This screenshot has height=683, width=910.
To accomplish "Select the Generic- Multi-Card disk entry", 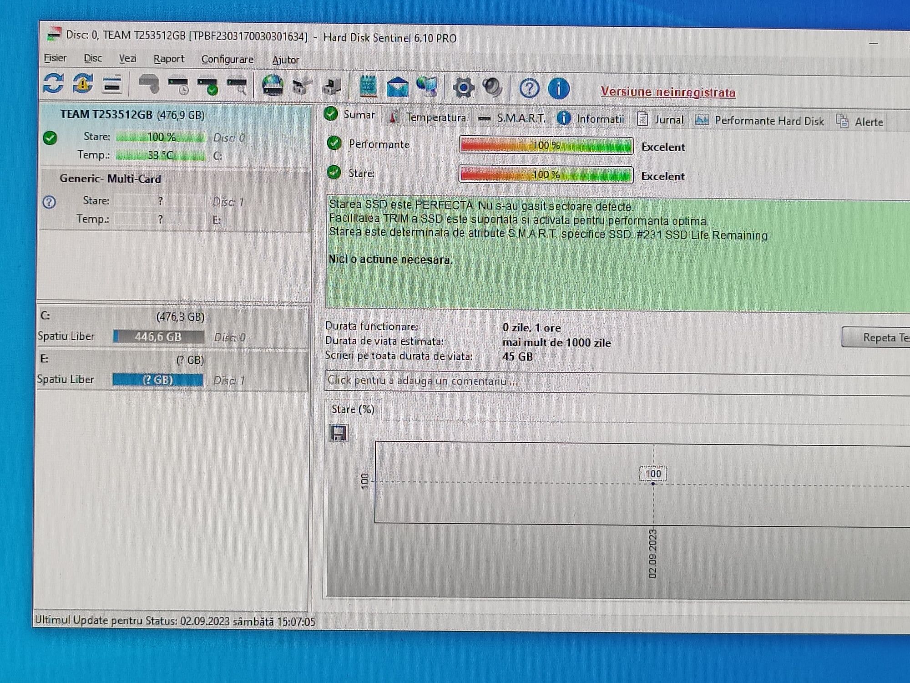I will pos(175,200).
